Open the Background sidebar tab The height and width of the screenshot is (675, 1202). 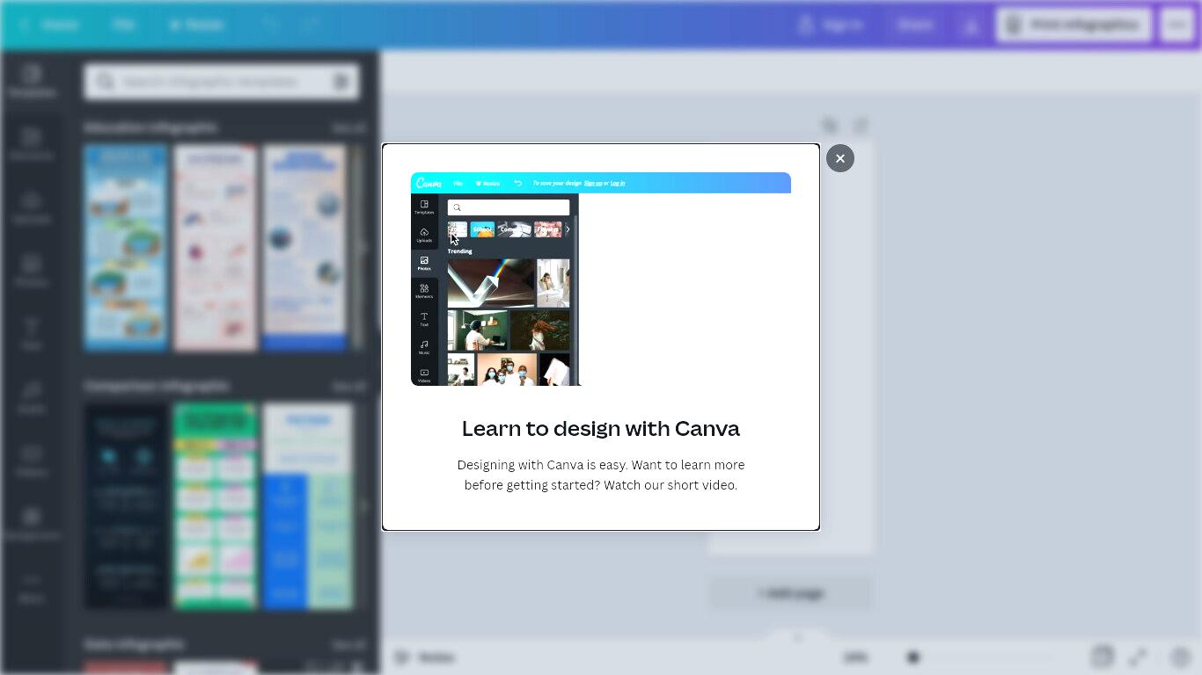(32, 524)
